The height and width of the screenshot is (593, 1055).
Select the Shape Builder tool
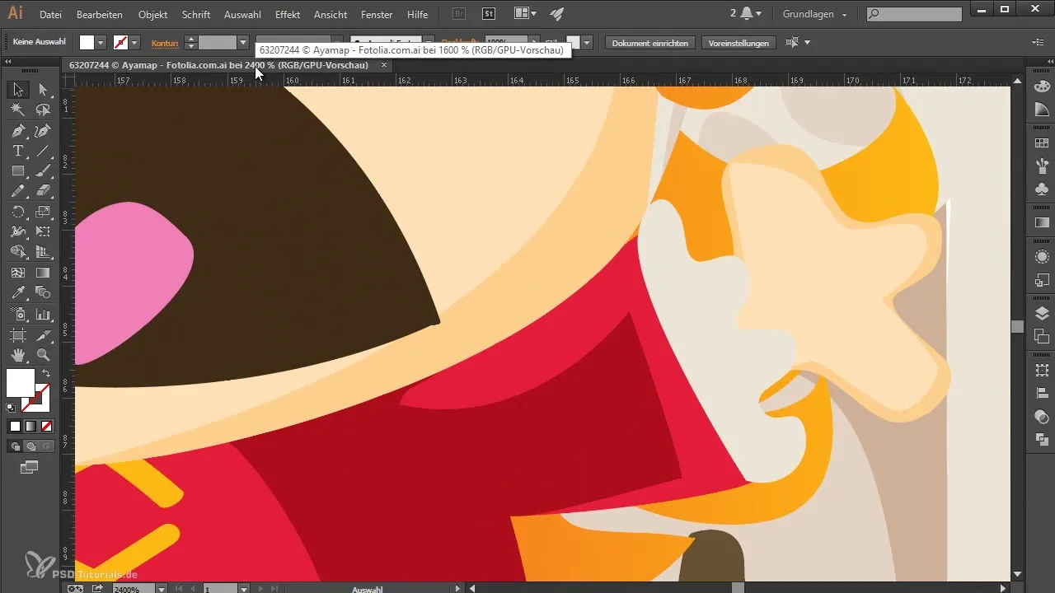(17, 252)
